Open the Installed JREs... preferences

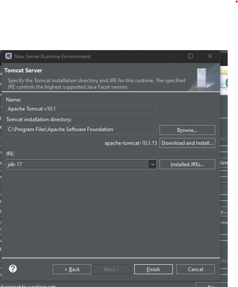point(187,164)
